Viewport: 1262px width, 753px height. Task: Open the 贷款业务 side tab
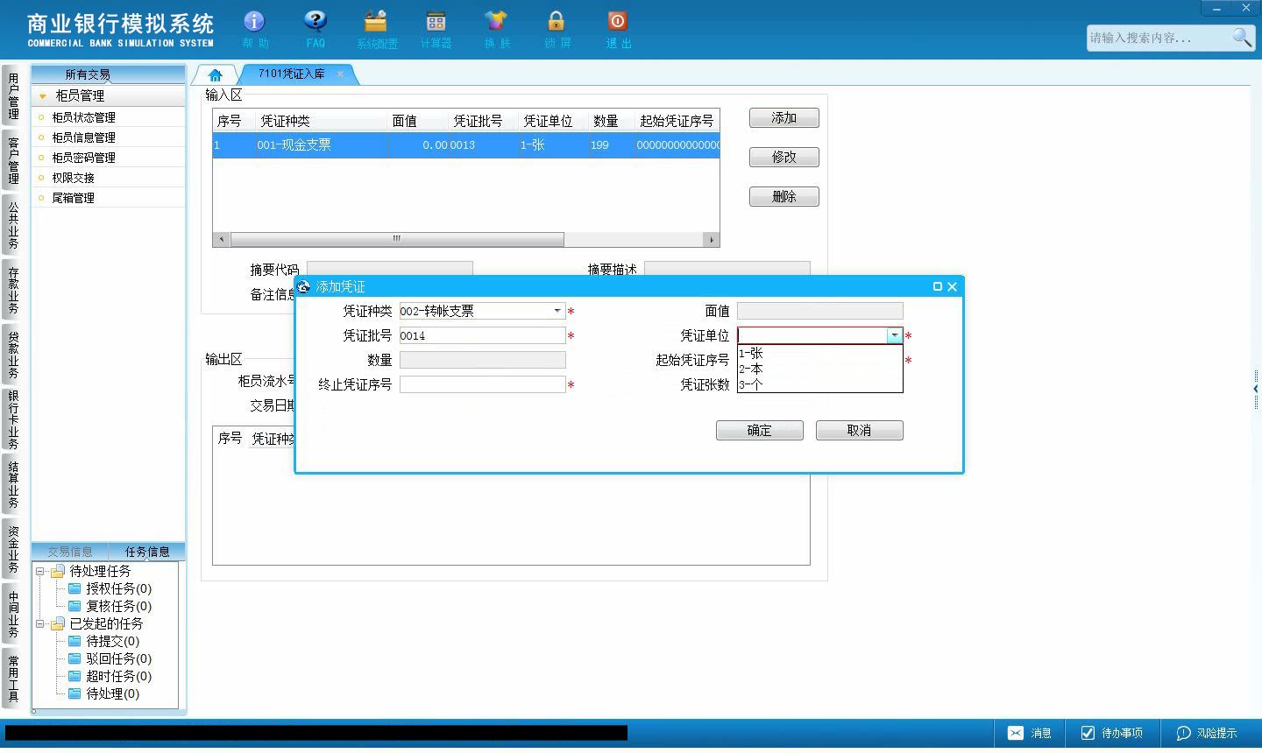click(13, 355)
